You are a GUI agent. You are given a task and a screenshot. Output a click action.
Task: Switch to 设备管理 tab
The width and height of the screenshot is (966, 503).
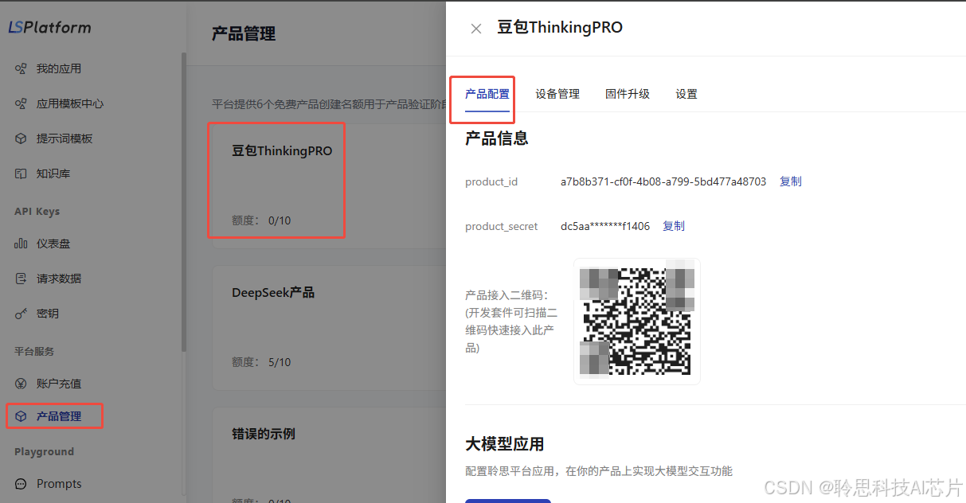tap(557, 94)
